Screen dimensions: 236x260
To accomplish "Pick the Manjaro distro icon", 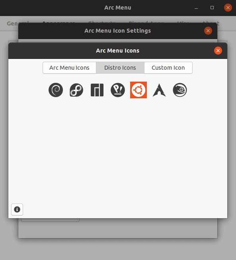I will (x=97, y=90).
